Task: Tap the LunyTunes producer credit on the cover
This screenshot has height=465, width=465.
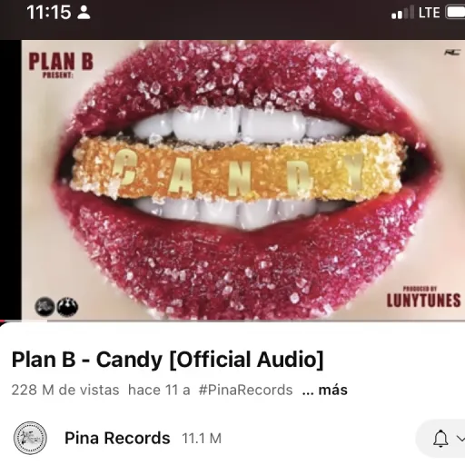Action: click(x=423, y=297)
